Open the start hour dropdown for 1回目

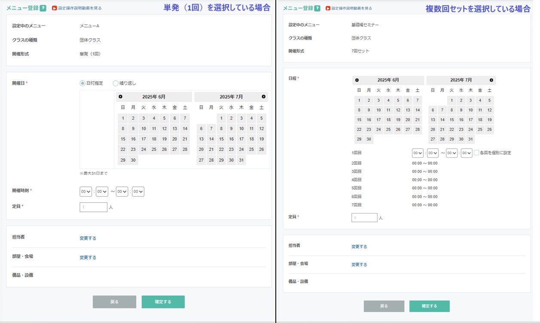[418, 153]
